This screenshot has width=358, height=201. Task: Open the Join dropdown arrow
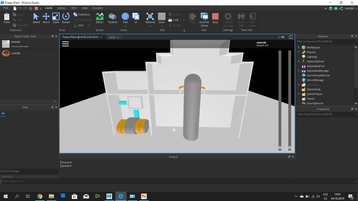click(89, 25)
